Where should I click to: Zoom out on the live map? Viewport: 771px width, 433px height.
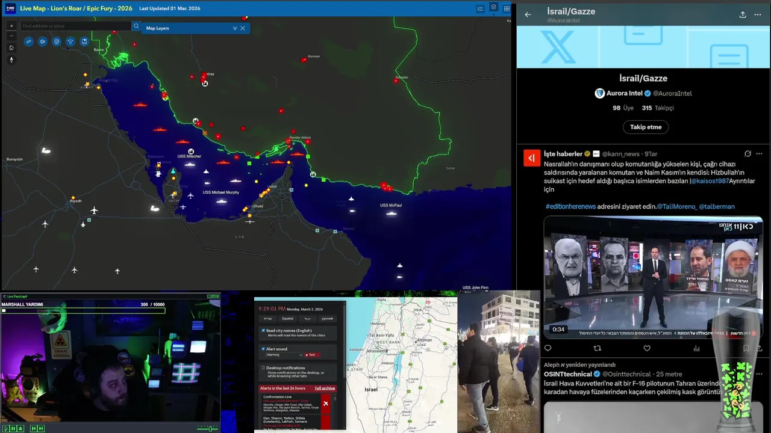tap(11, 36)
